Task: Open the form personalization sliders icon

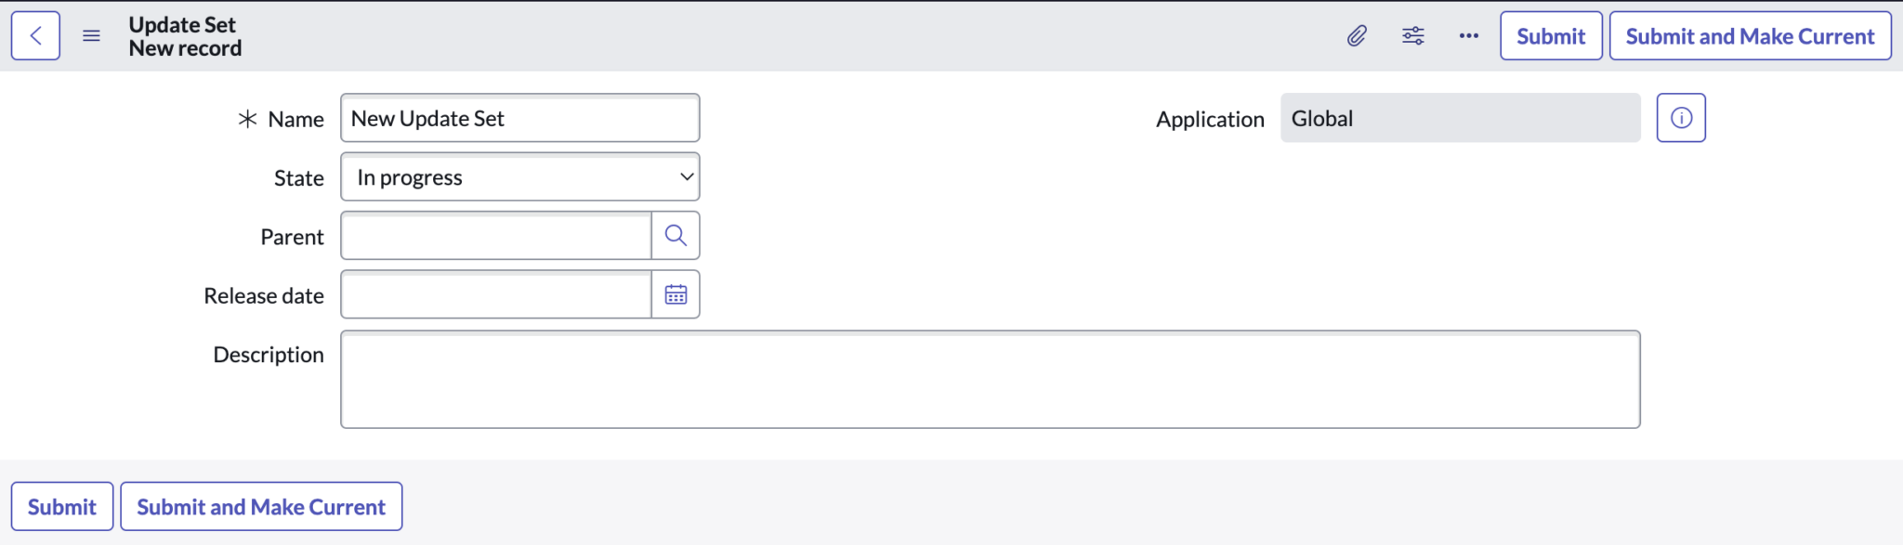Action: [1412, 36]
